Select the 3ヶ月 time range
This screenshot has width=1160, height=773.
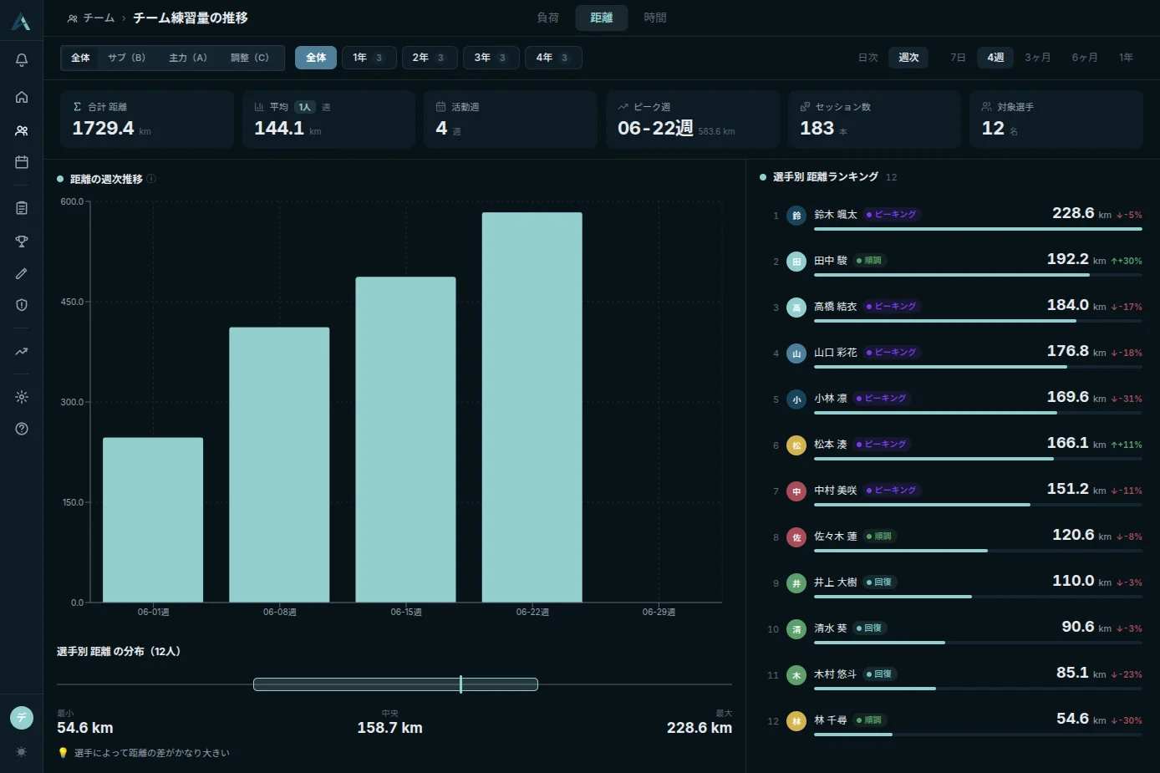[1038, 58]
